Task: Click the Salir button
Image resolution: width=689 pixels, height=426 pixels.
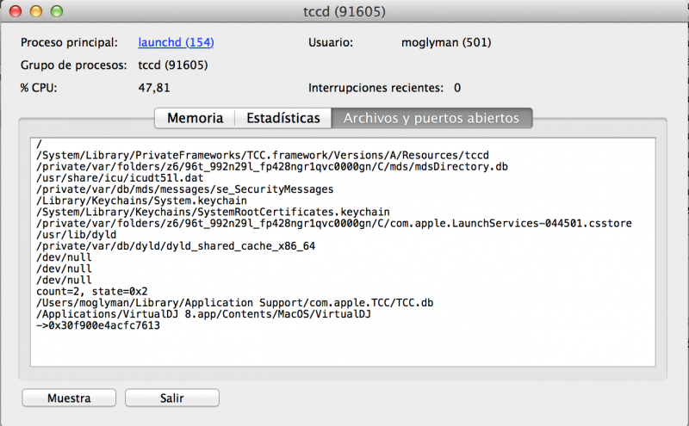Action: 171,398
